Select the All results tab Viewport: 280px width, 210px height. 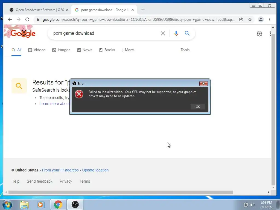pyautogui.click(x=16, y=50)
